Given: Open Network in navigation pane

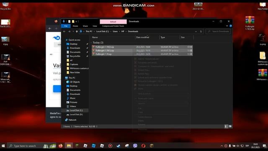Looking at the screenshot, I should tap(72, 120).
